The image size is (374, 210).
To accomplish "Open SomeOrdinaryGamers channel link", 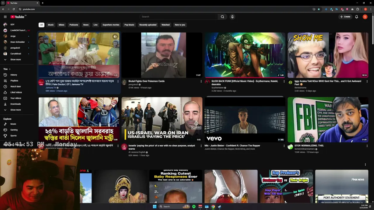I will [x=304, y=149].
